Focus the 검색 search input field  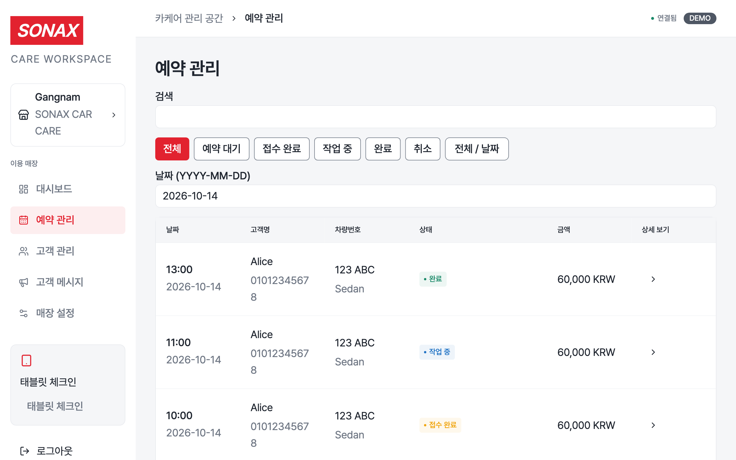pos(436,117)
